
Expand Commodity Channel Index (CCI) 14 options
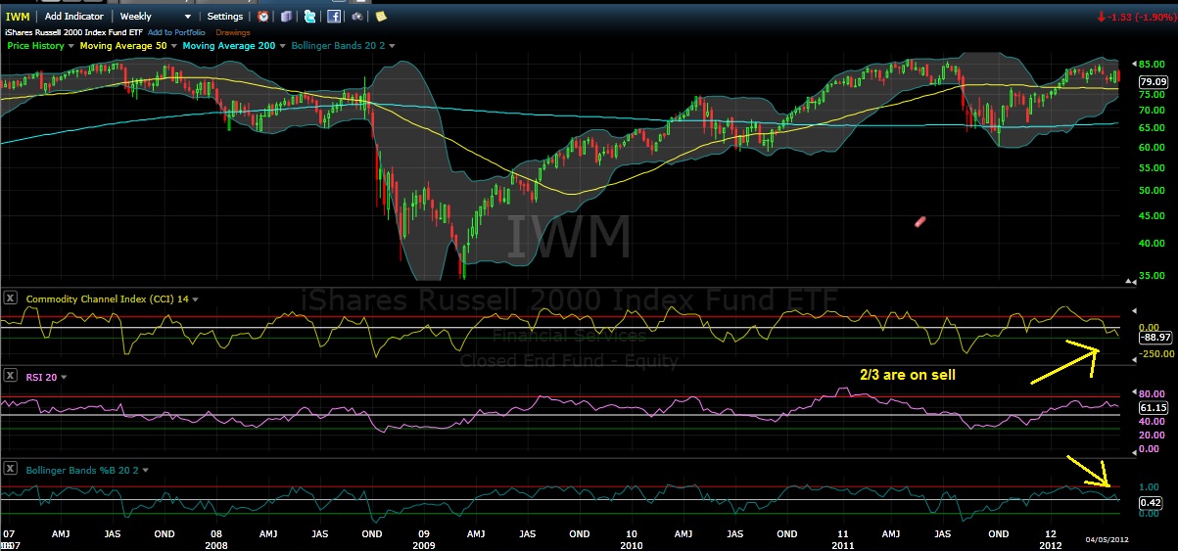[196, 298]
